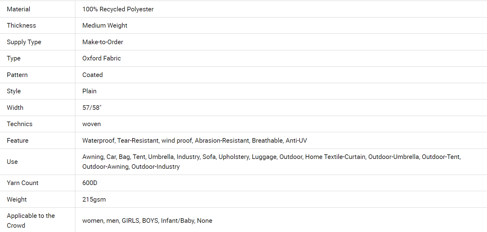
Task: Click the Abrasion-Resistant feature text
Action: point(222,141)
